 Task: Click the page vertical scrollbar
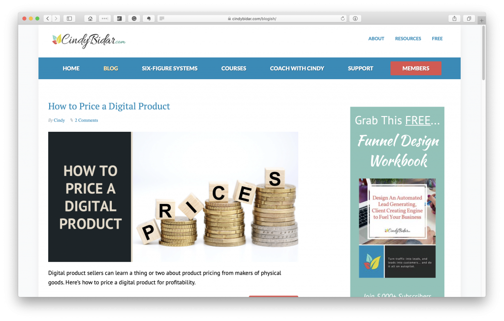483,53
